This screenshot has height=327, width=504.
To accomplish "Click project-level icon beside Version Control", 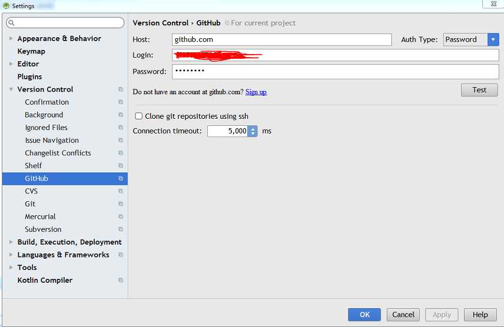I will (121, 89).
